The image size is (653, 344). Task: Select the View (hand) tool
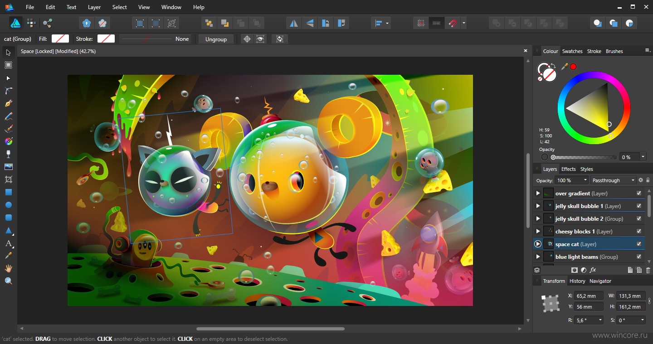8,268
